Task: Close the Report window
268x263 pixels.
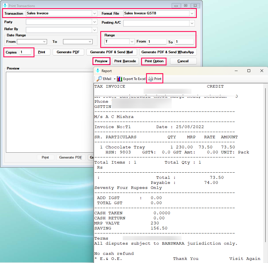Action: point(262,71)
